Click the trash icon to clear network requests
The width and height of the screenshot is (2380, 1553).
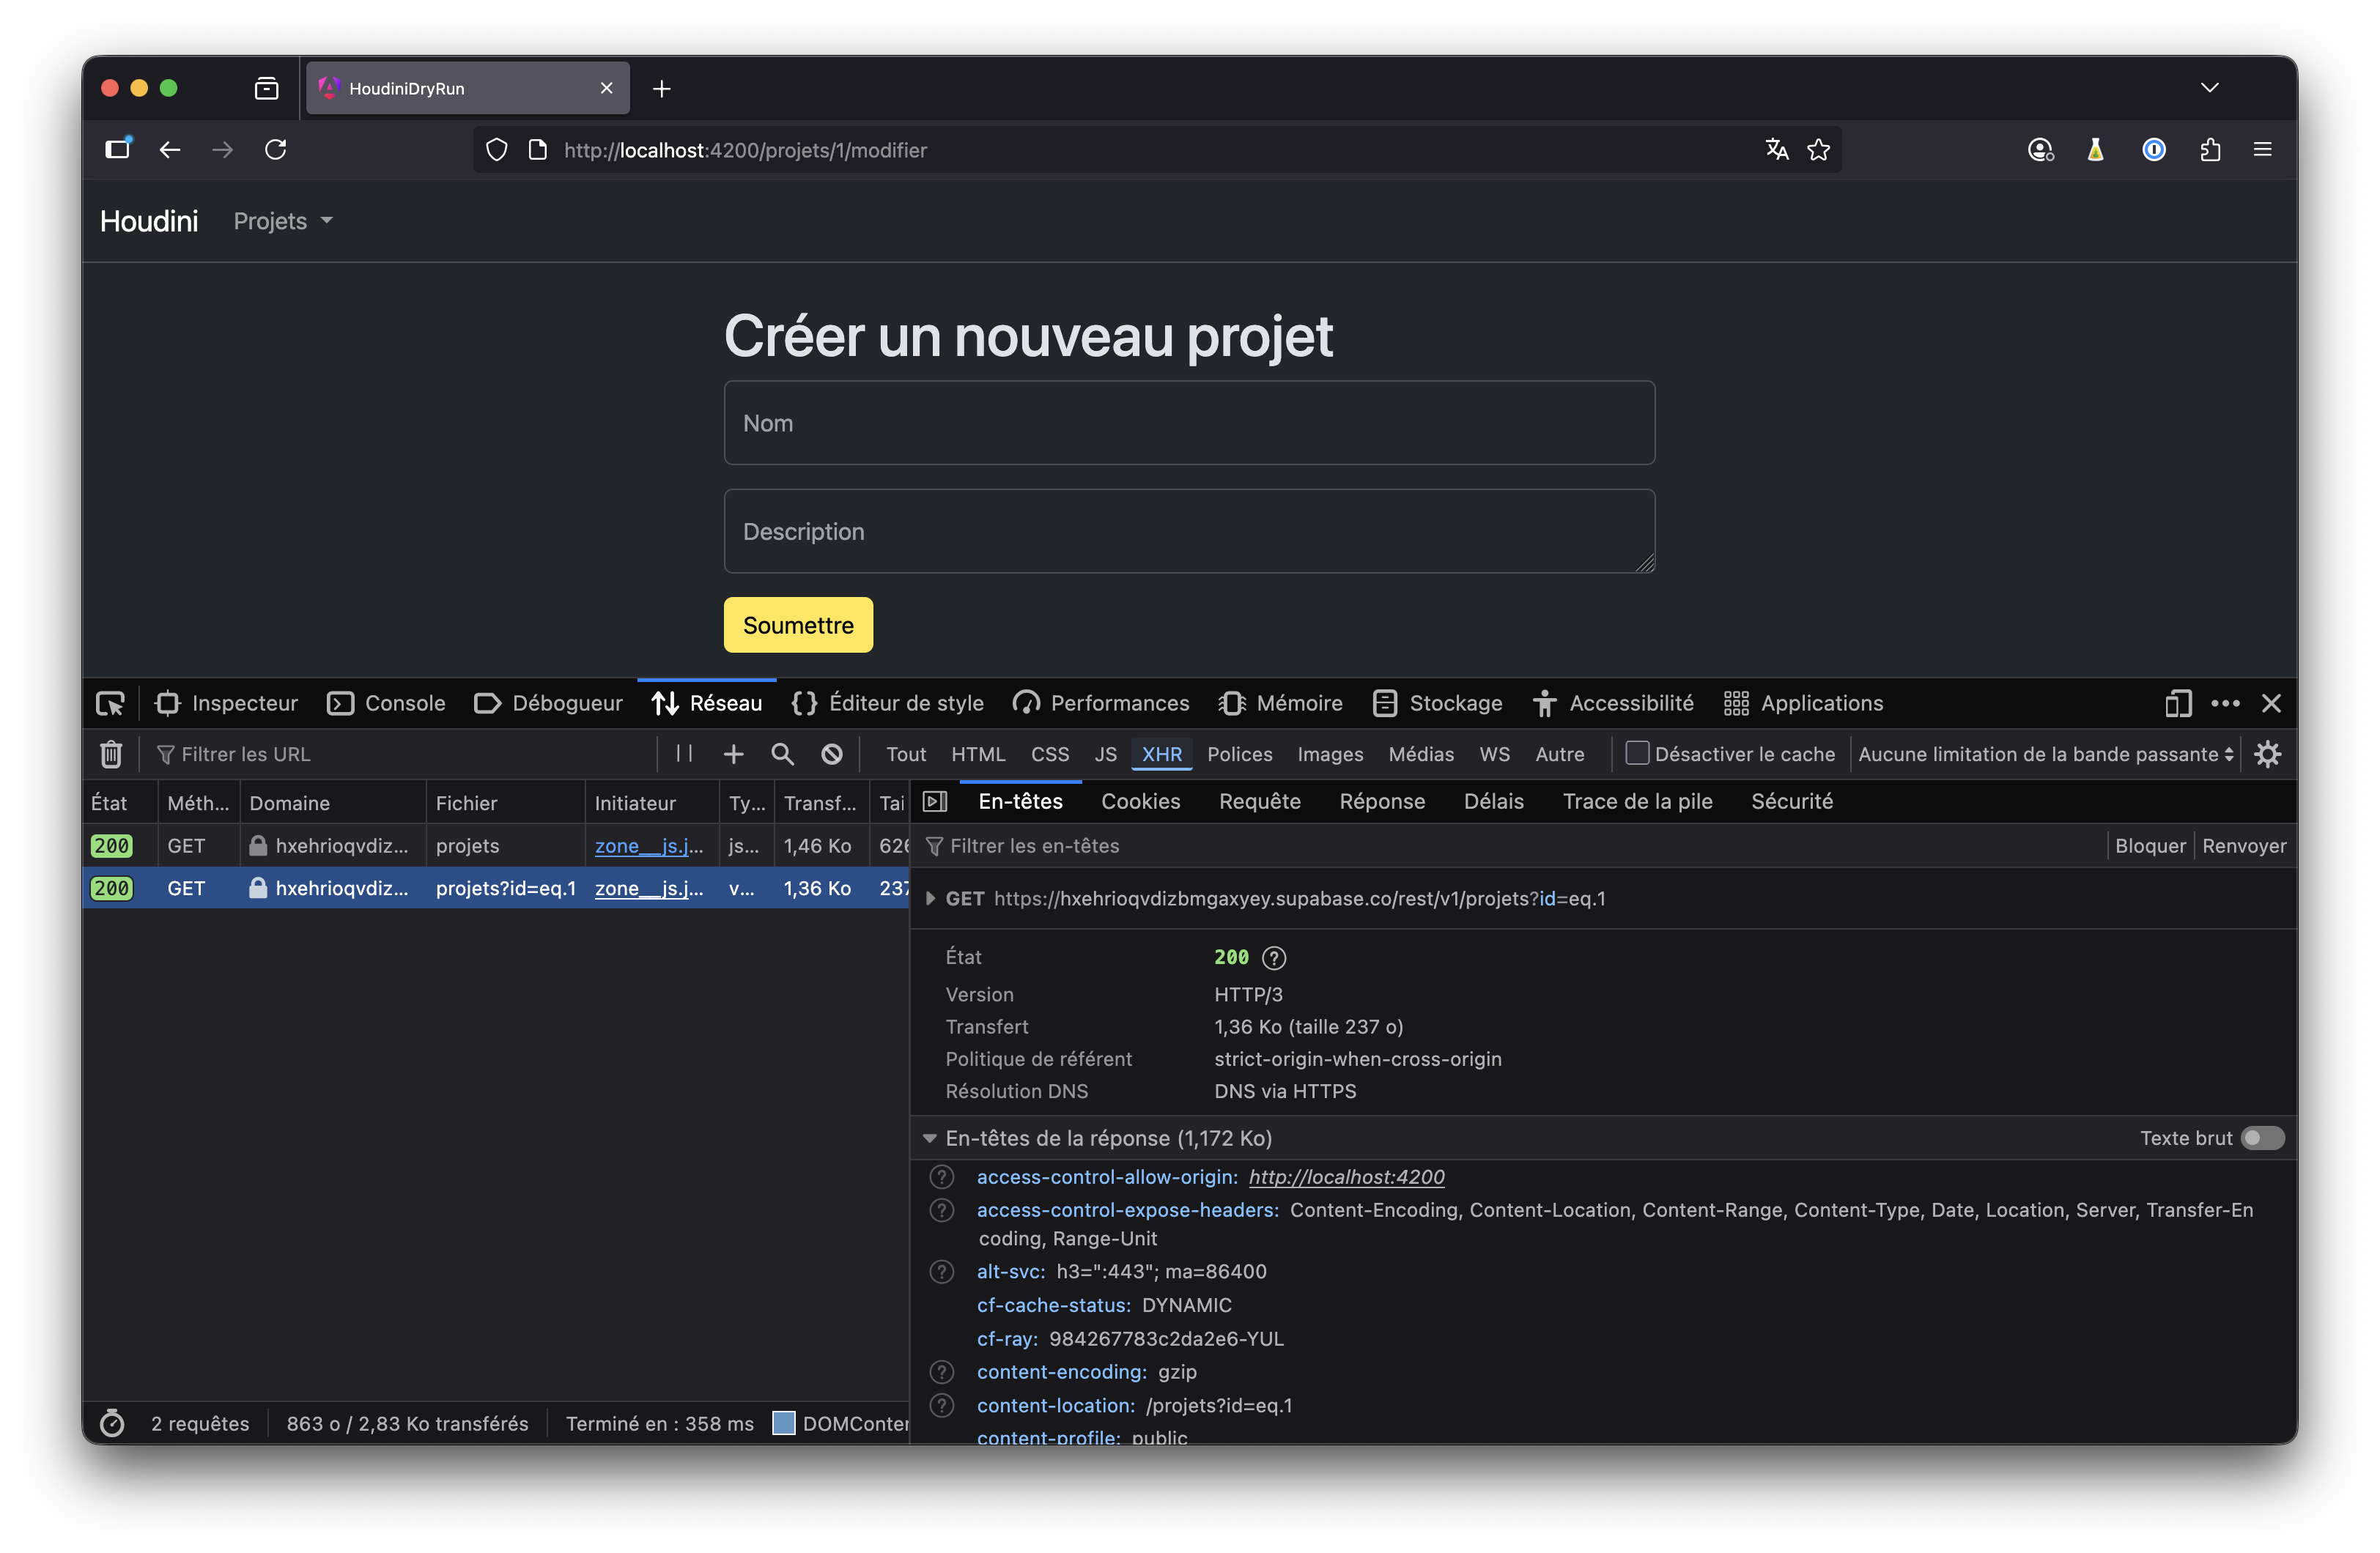pyautogui.click(x=111, y=754)
